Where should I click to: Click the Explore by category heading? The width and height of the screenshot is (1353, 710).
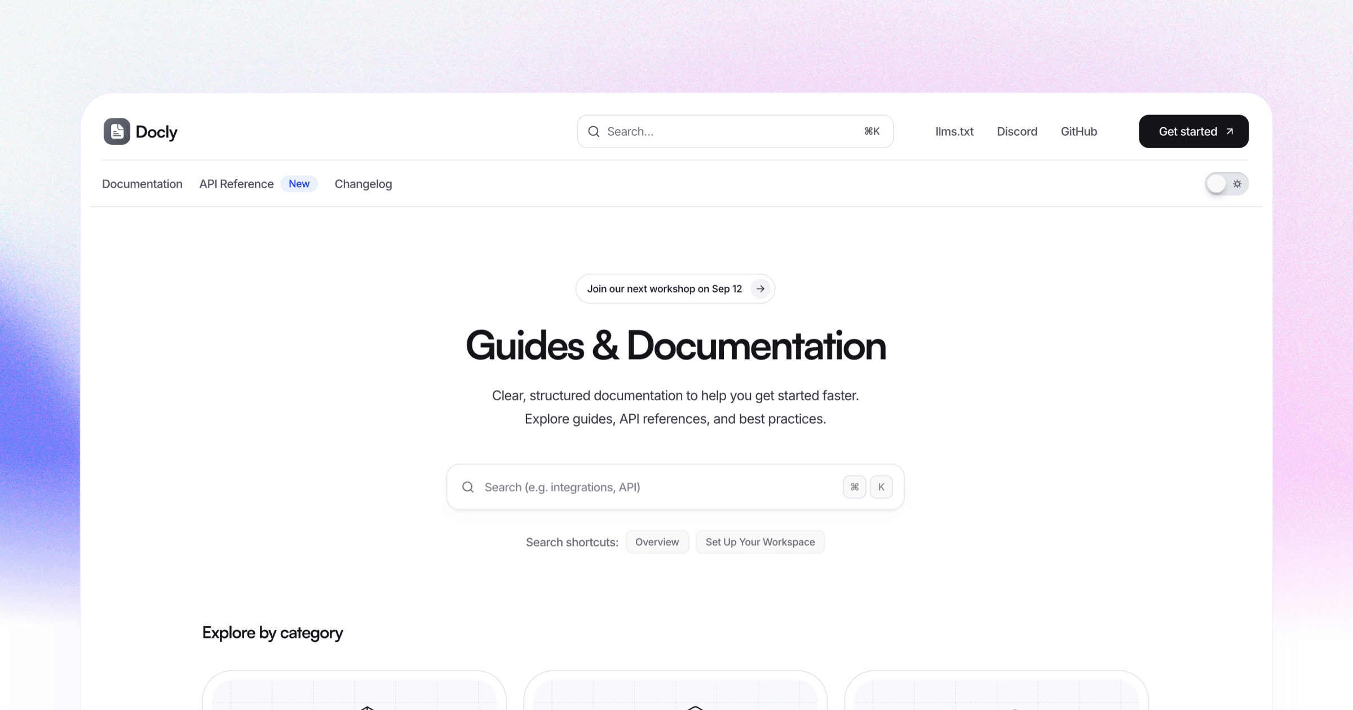(272, 633)
